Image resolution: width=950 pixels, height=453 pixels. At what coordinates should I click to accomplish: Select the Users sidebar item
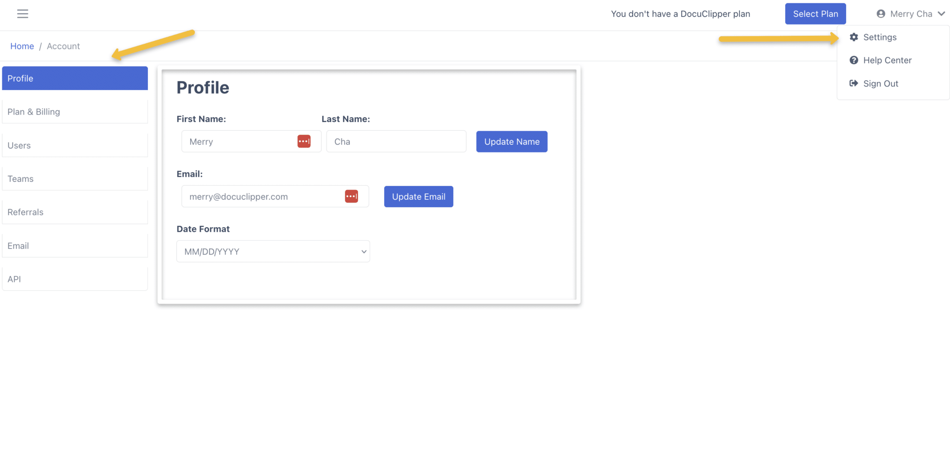(19, 145)
